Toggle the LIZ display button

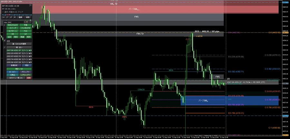tap(25, 34)
